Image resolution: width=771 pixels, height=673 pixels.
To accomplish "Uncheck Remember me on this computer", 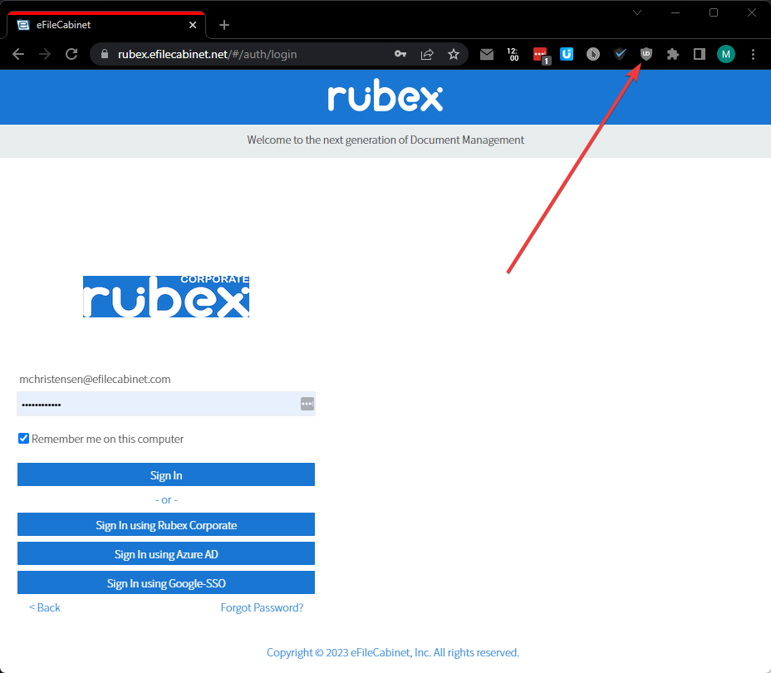I will (x=23, y=439).
